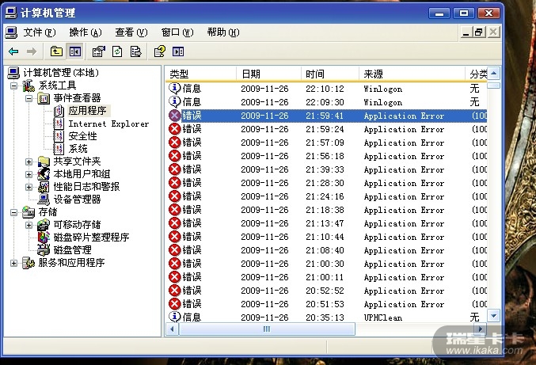The height and width of the screenshot is (365, 536).
Task: Click the Forward arrow toolbar button
Action: [x=32, y=51]
